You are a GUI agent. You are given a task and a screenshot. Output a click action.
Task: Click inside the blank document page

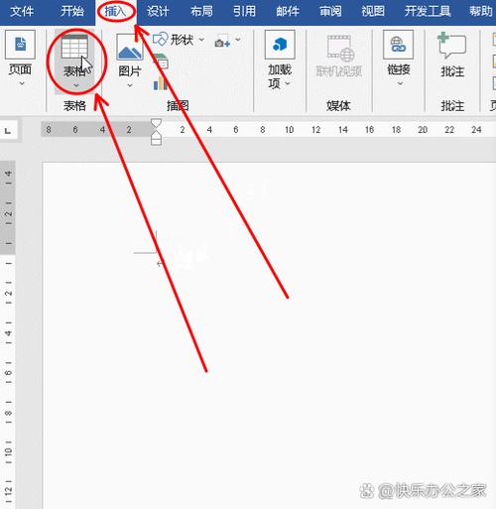[x=269, y=335]
